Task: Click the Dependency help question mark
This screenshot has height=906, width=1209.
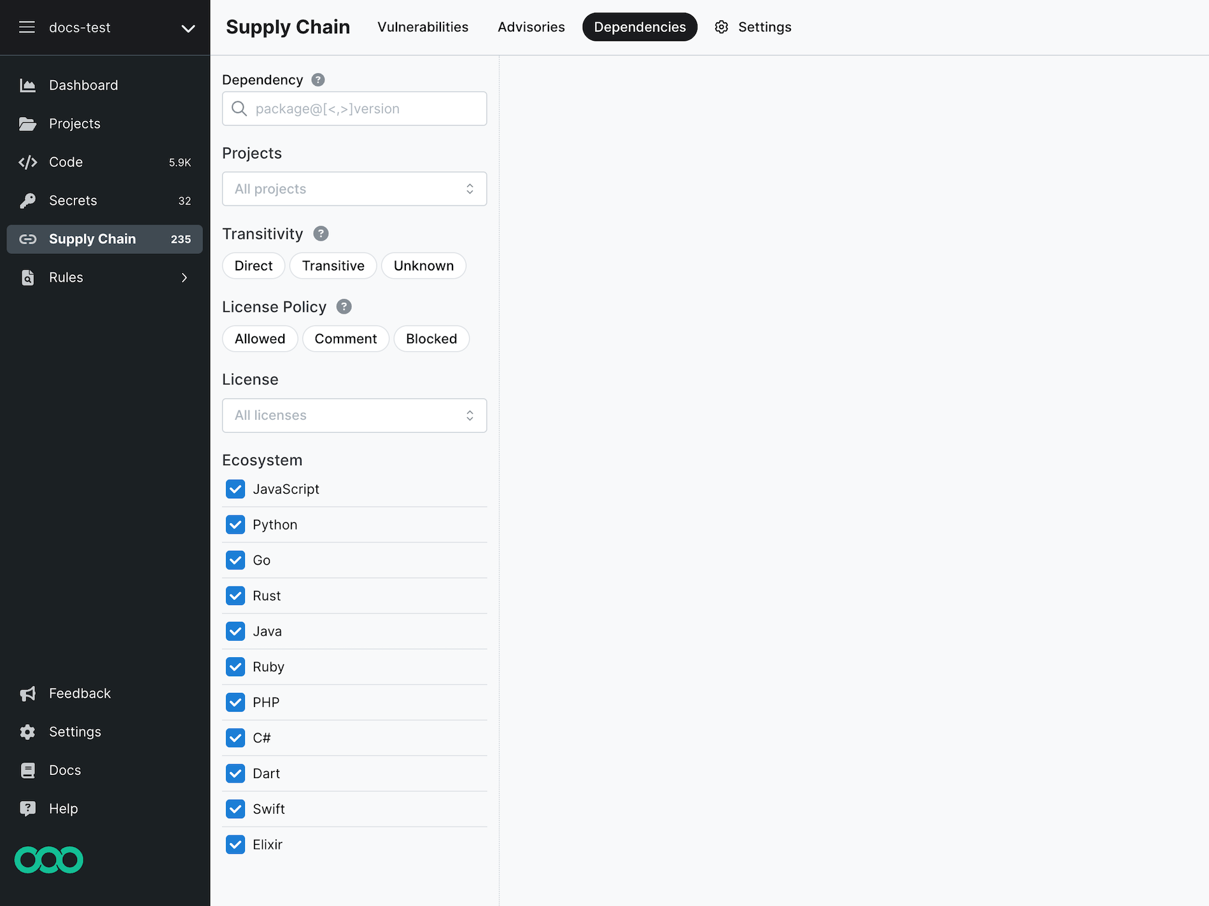Action: coord(318,80)
